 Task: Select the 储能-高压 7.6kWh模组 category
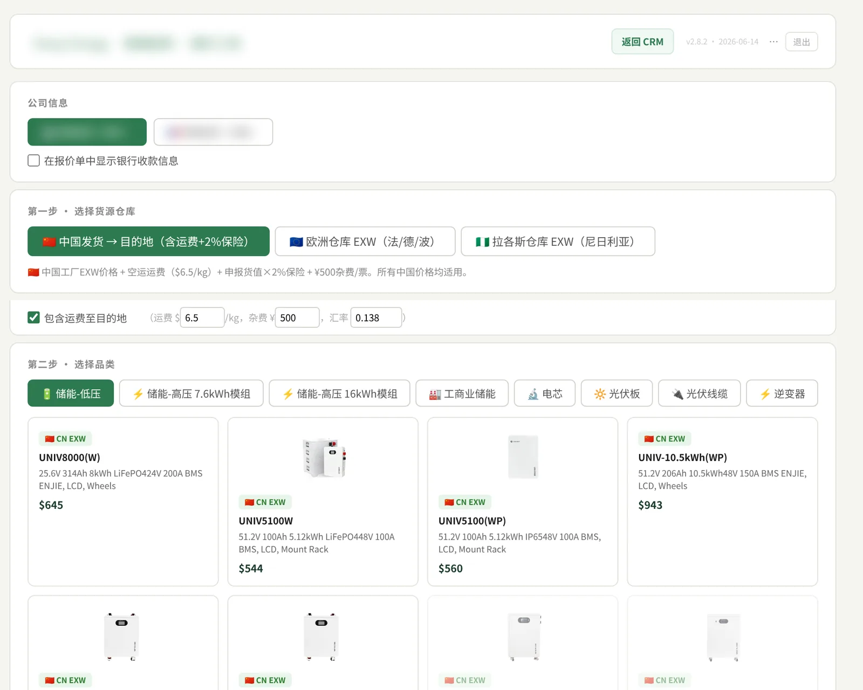coord(191,394)
